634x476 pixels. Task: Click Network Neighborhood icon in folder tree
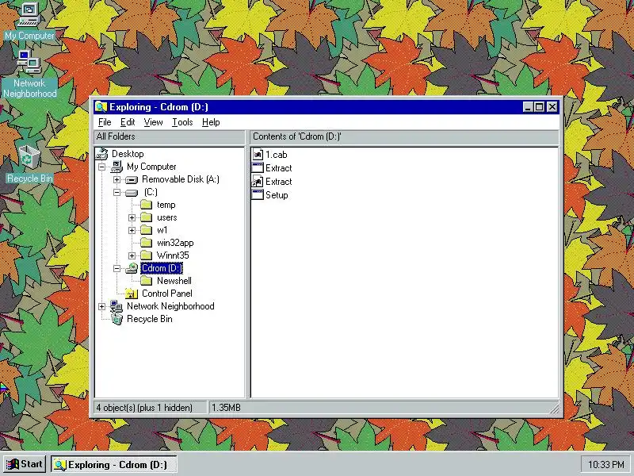(x=116, y=306)
